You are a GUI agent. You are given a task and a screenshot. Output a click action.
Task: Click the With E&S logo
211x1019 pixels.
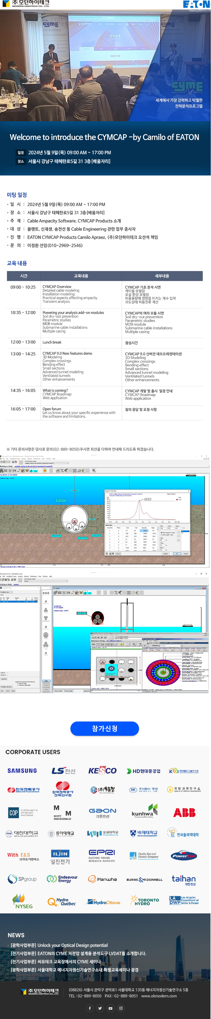[23, 857]
